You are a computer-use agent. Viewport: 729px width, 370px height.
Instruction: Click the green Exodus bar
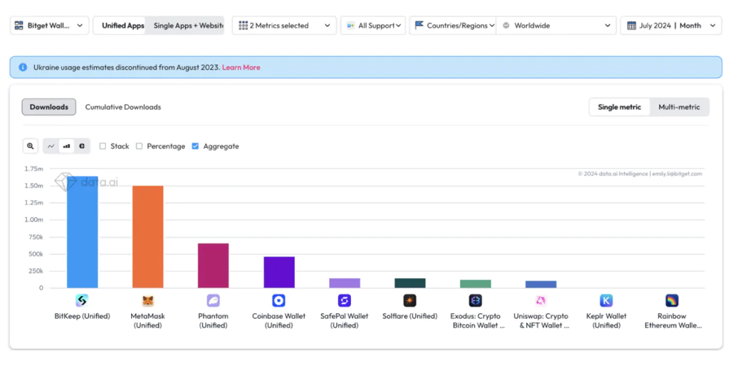476,284
